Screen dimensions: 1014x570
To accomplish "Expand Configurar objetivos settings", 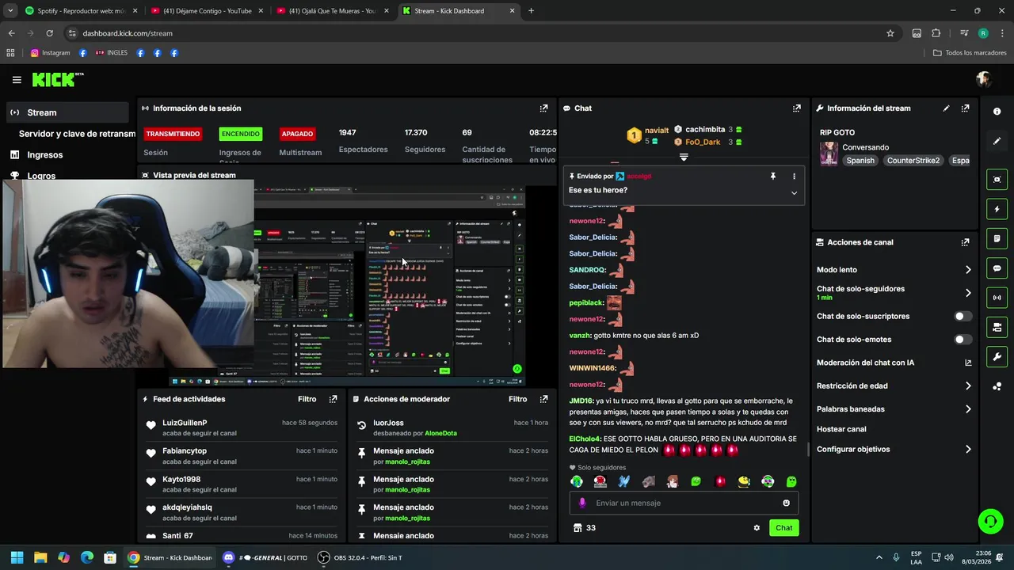I will 968,450.
